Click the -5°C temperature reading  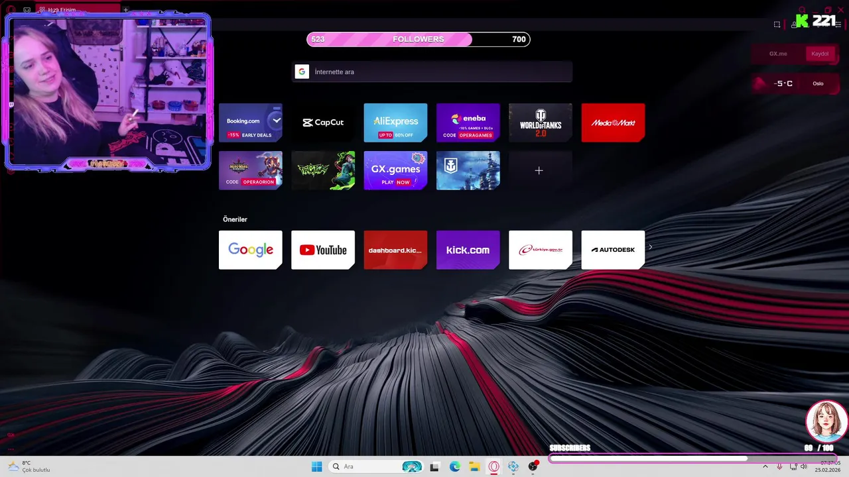[783, 83]
